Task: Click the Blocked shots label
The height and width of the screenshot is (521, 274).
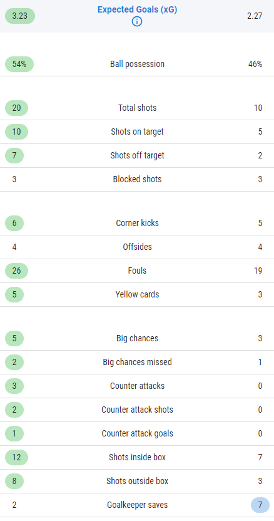Action: (137, 180)
